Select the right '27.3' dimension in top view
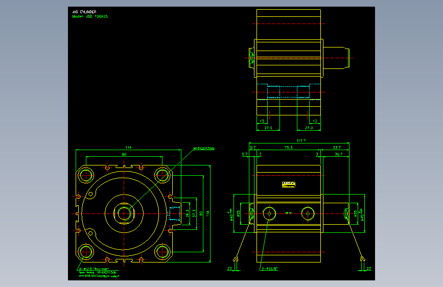Screen dimensions: 443x287 coord(309,128)
